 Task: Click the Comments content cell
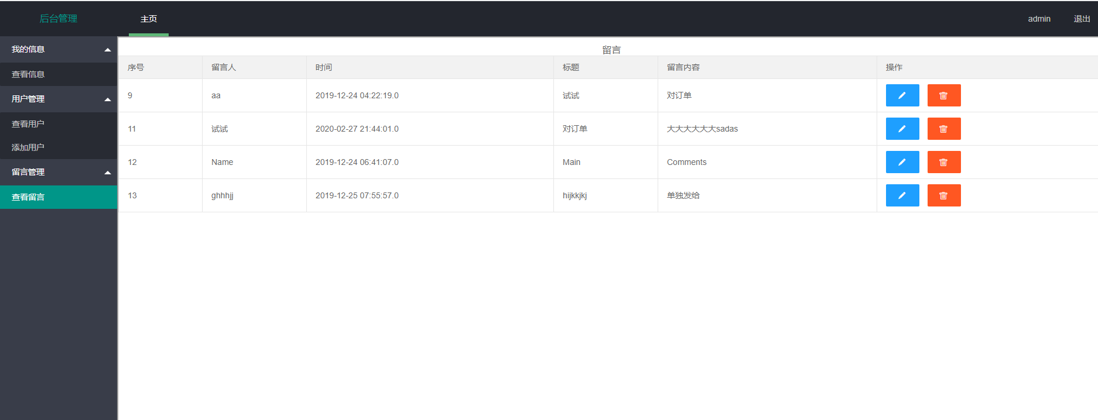point(767,162)
